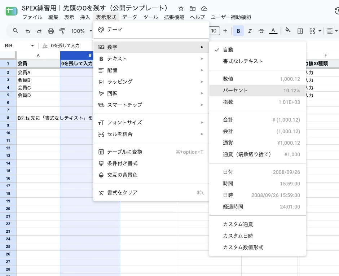This screenshot has height=276, width=339.
Task: Select 指数 format
Action: (257, 102)
